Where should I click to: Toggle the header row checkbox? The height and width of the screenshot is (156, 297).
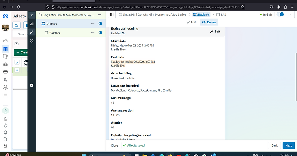pyautogui.click(x=17, y=62)
